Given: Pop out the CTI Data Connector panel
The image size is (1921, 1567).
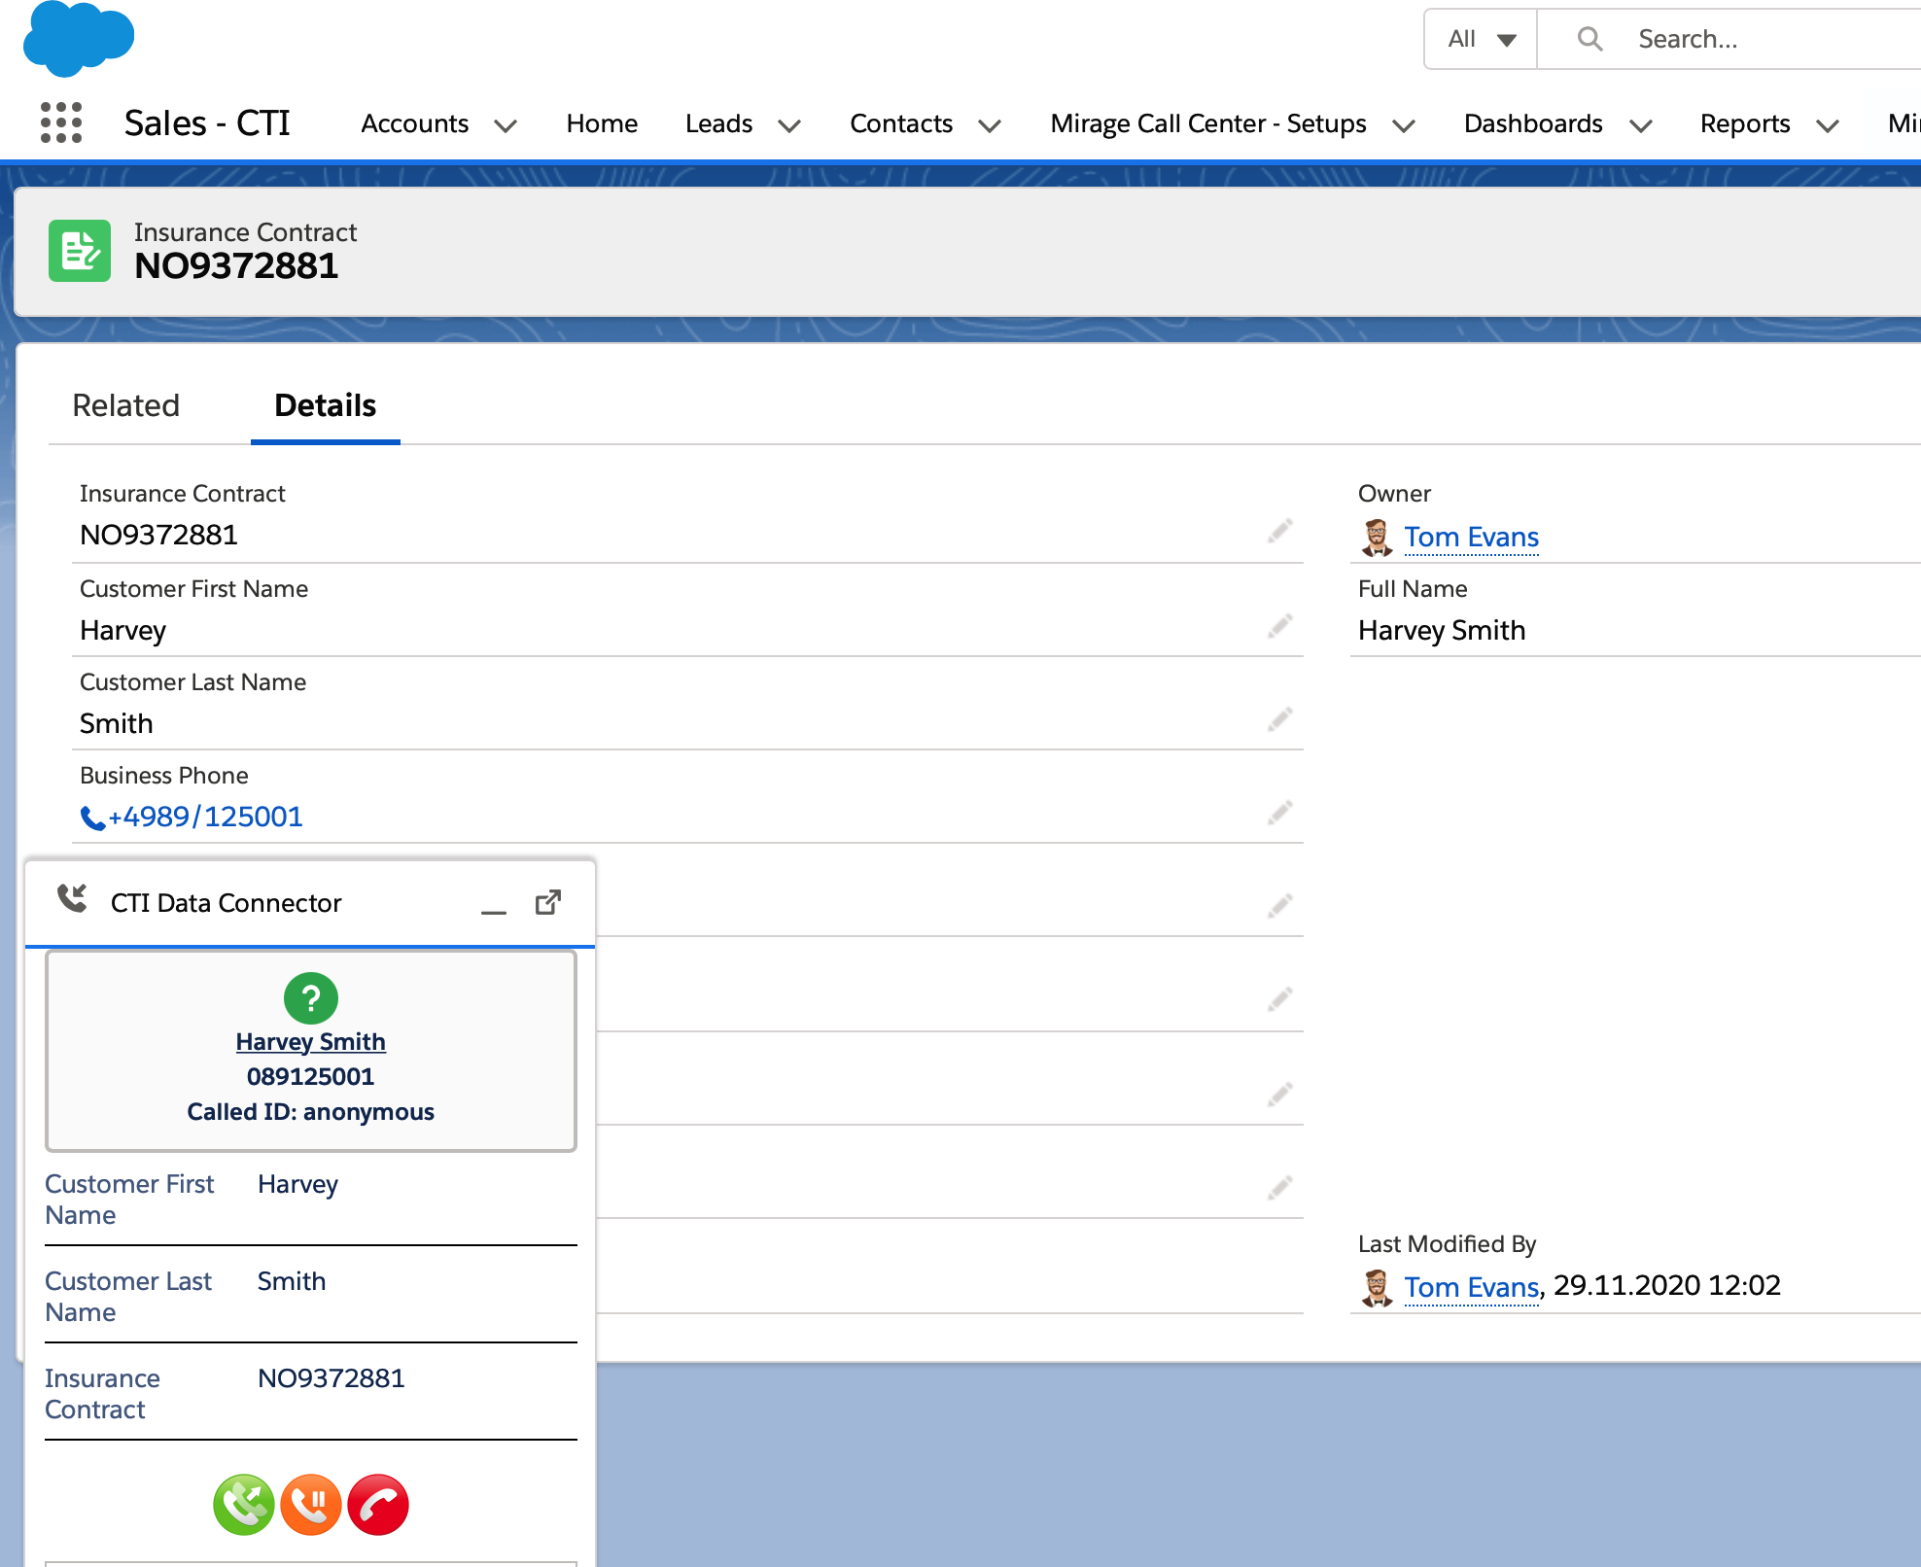Looking at the screenshot, I should tap(548, 902).
